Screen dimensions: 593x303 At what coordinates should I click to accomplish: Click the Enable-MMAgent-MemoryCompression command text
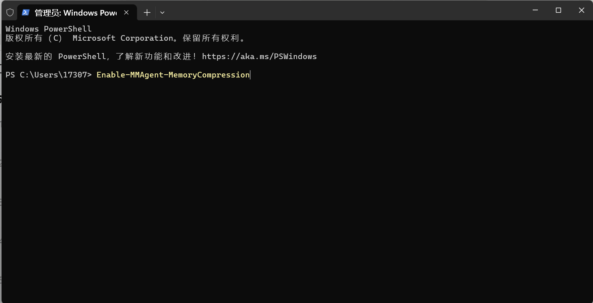[x=173, y=75]
